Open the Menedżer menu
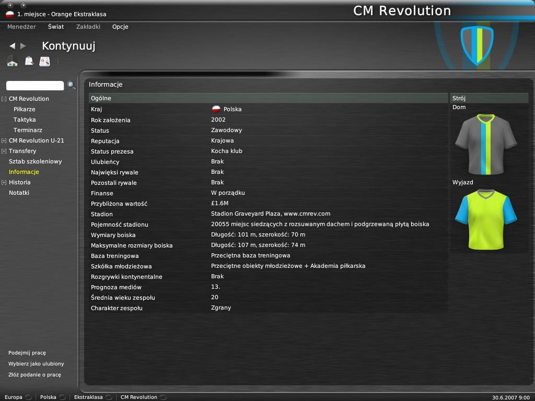 pyautogui.click(x=21, y=27)
